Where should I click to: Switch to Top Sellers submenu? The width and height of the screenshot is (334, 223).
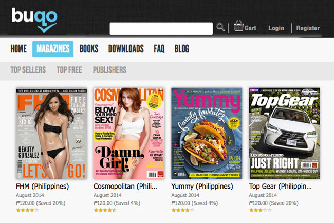(x=28, y=70)
